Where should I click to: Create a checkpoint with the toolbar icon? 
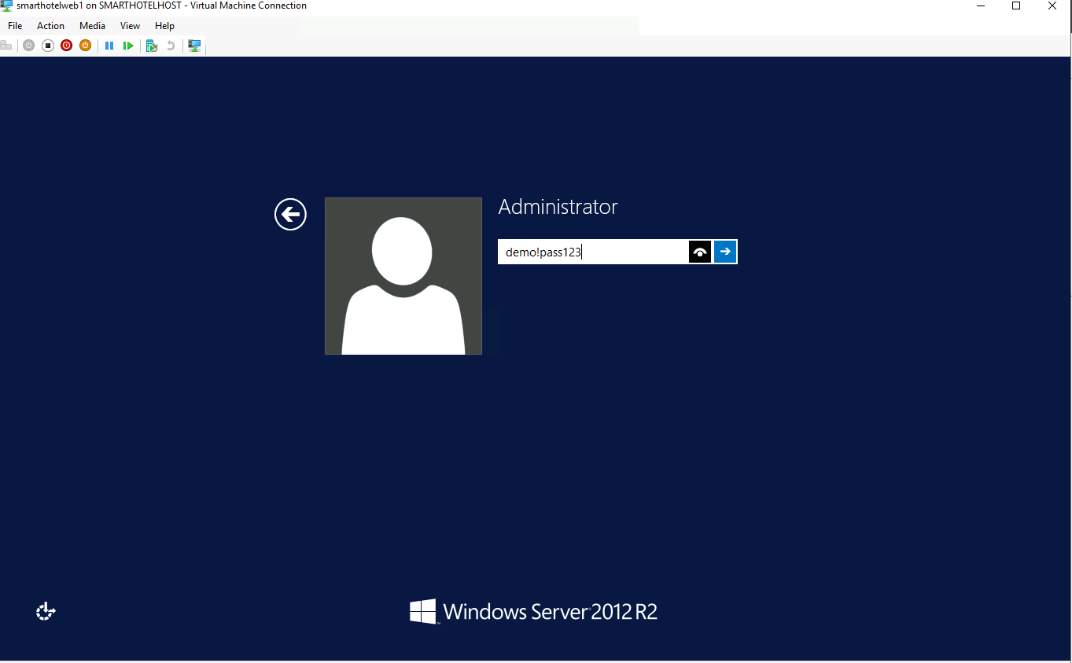point(152,46)
